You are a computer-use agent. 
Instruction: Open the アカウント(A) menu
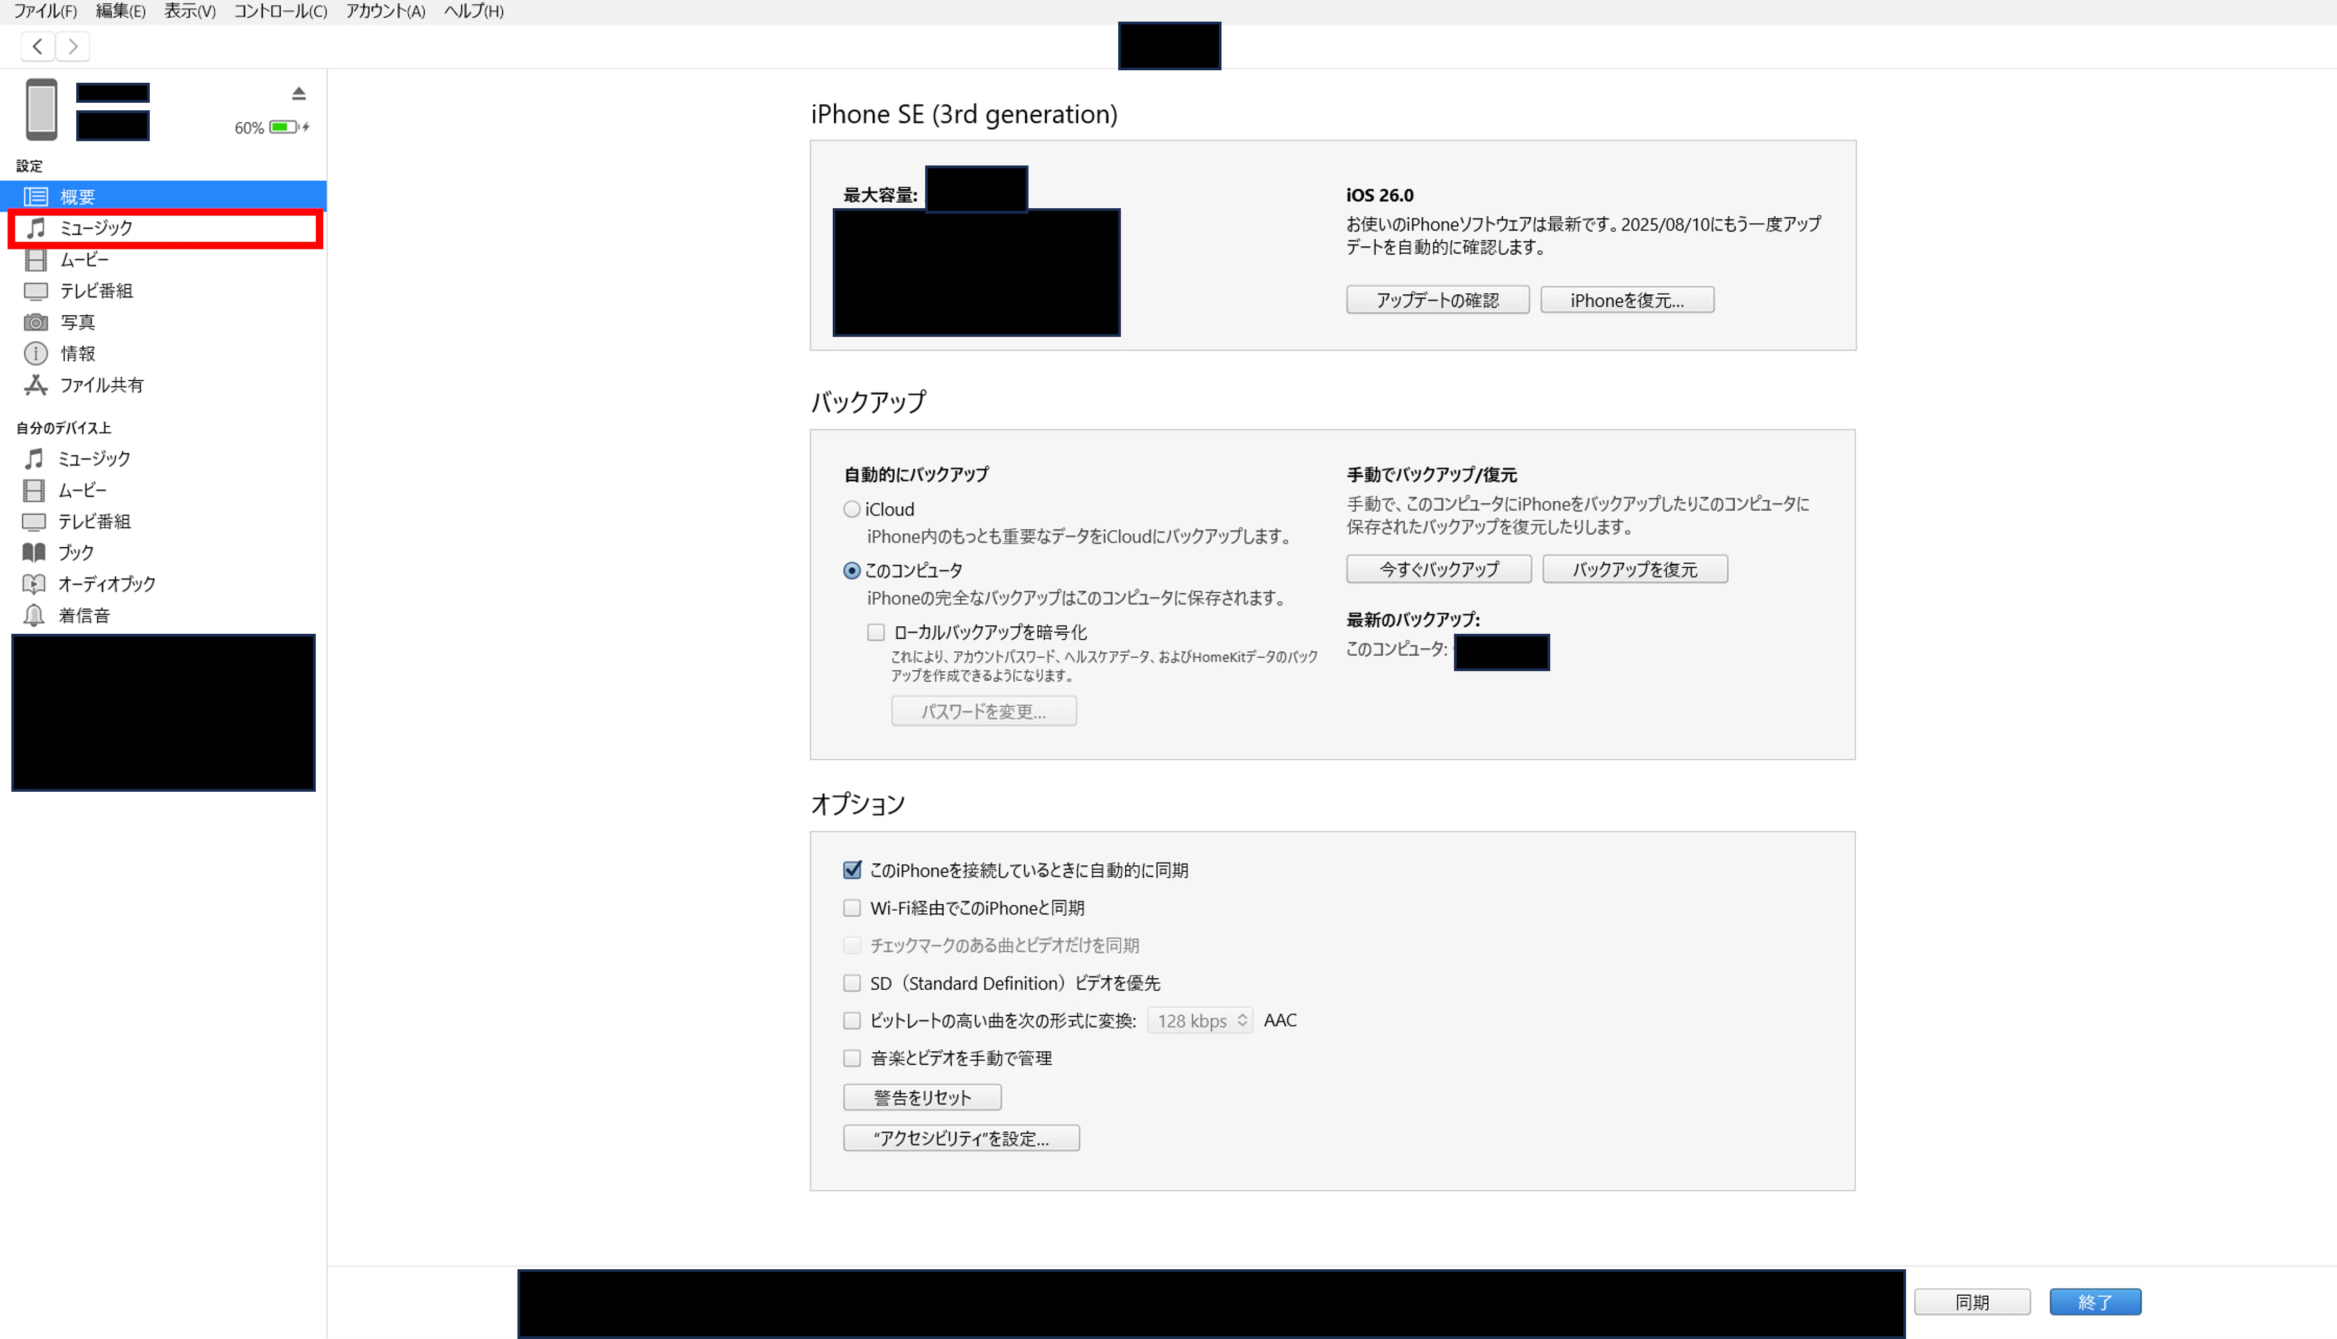(385, 11)
